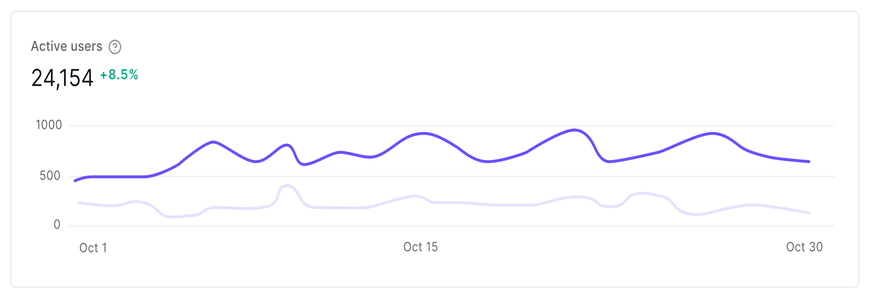
Task: Click the dark purple line's end point
Action: coord(809,162)
